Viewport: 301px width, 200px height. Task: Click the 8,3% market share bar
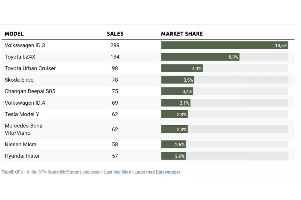200,57
